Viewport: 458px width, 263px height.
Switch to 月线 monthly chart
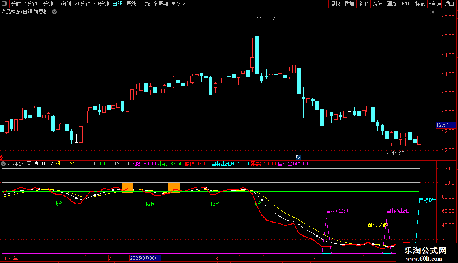coord(145,4)
